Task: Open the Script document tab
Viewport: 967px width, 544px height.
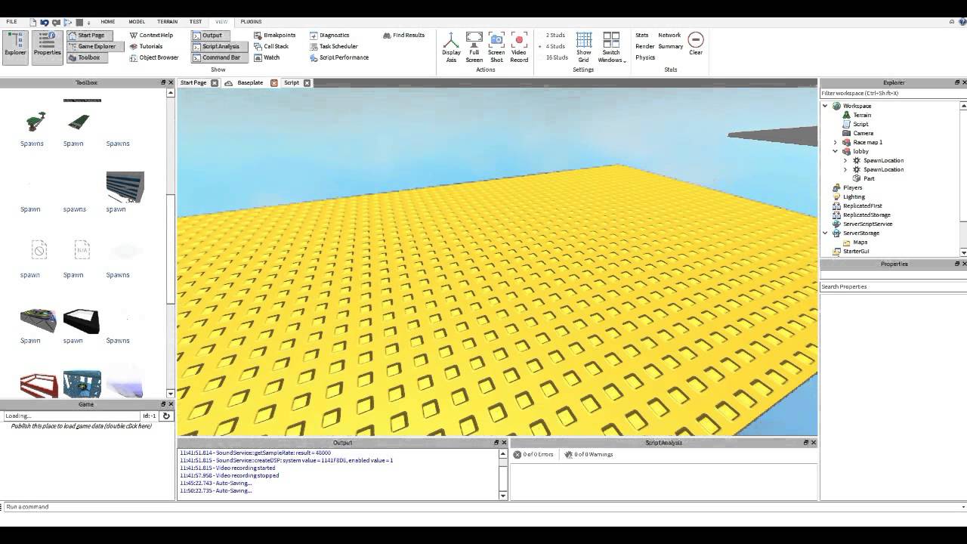Action: pyautogui.click(x=292, y=82)
